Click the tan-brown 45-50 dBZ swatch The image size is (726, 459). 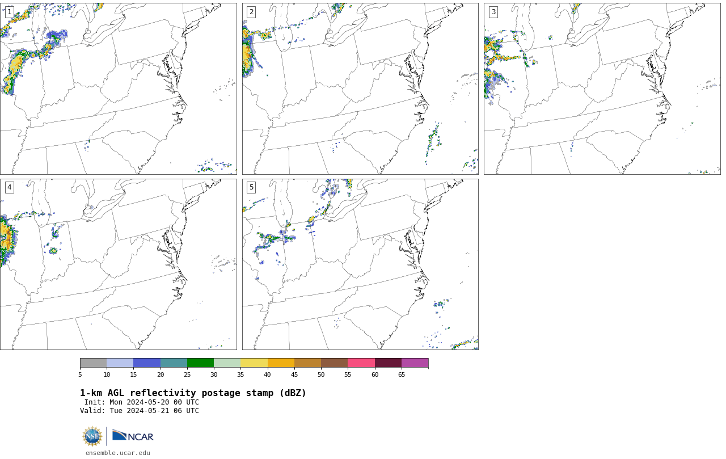coord(307,363)
